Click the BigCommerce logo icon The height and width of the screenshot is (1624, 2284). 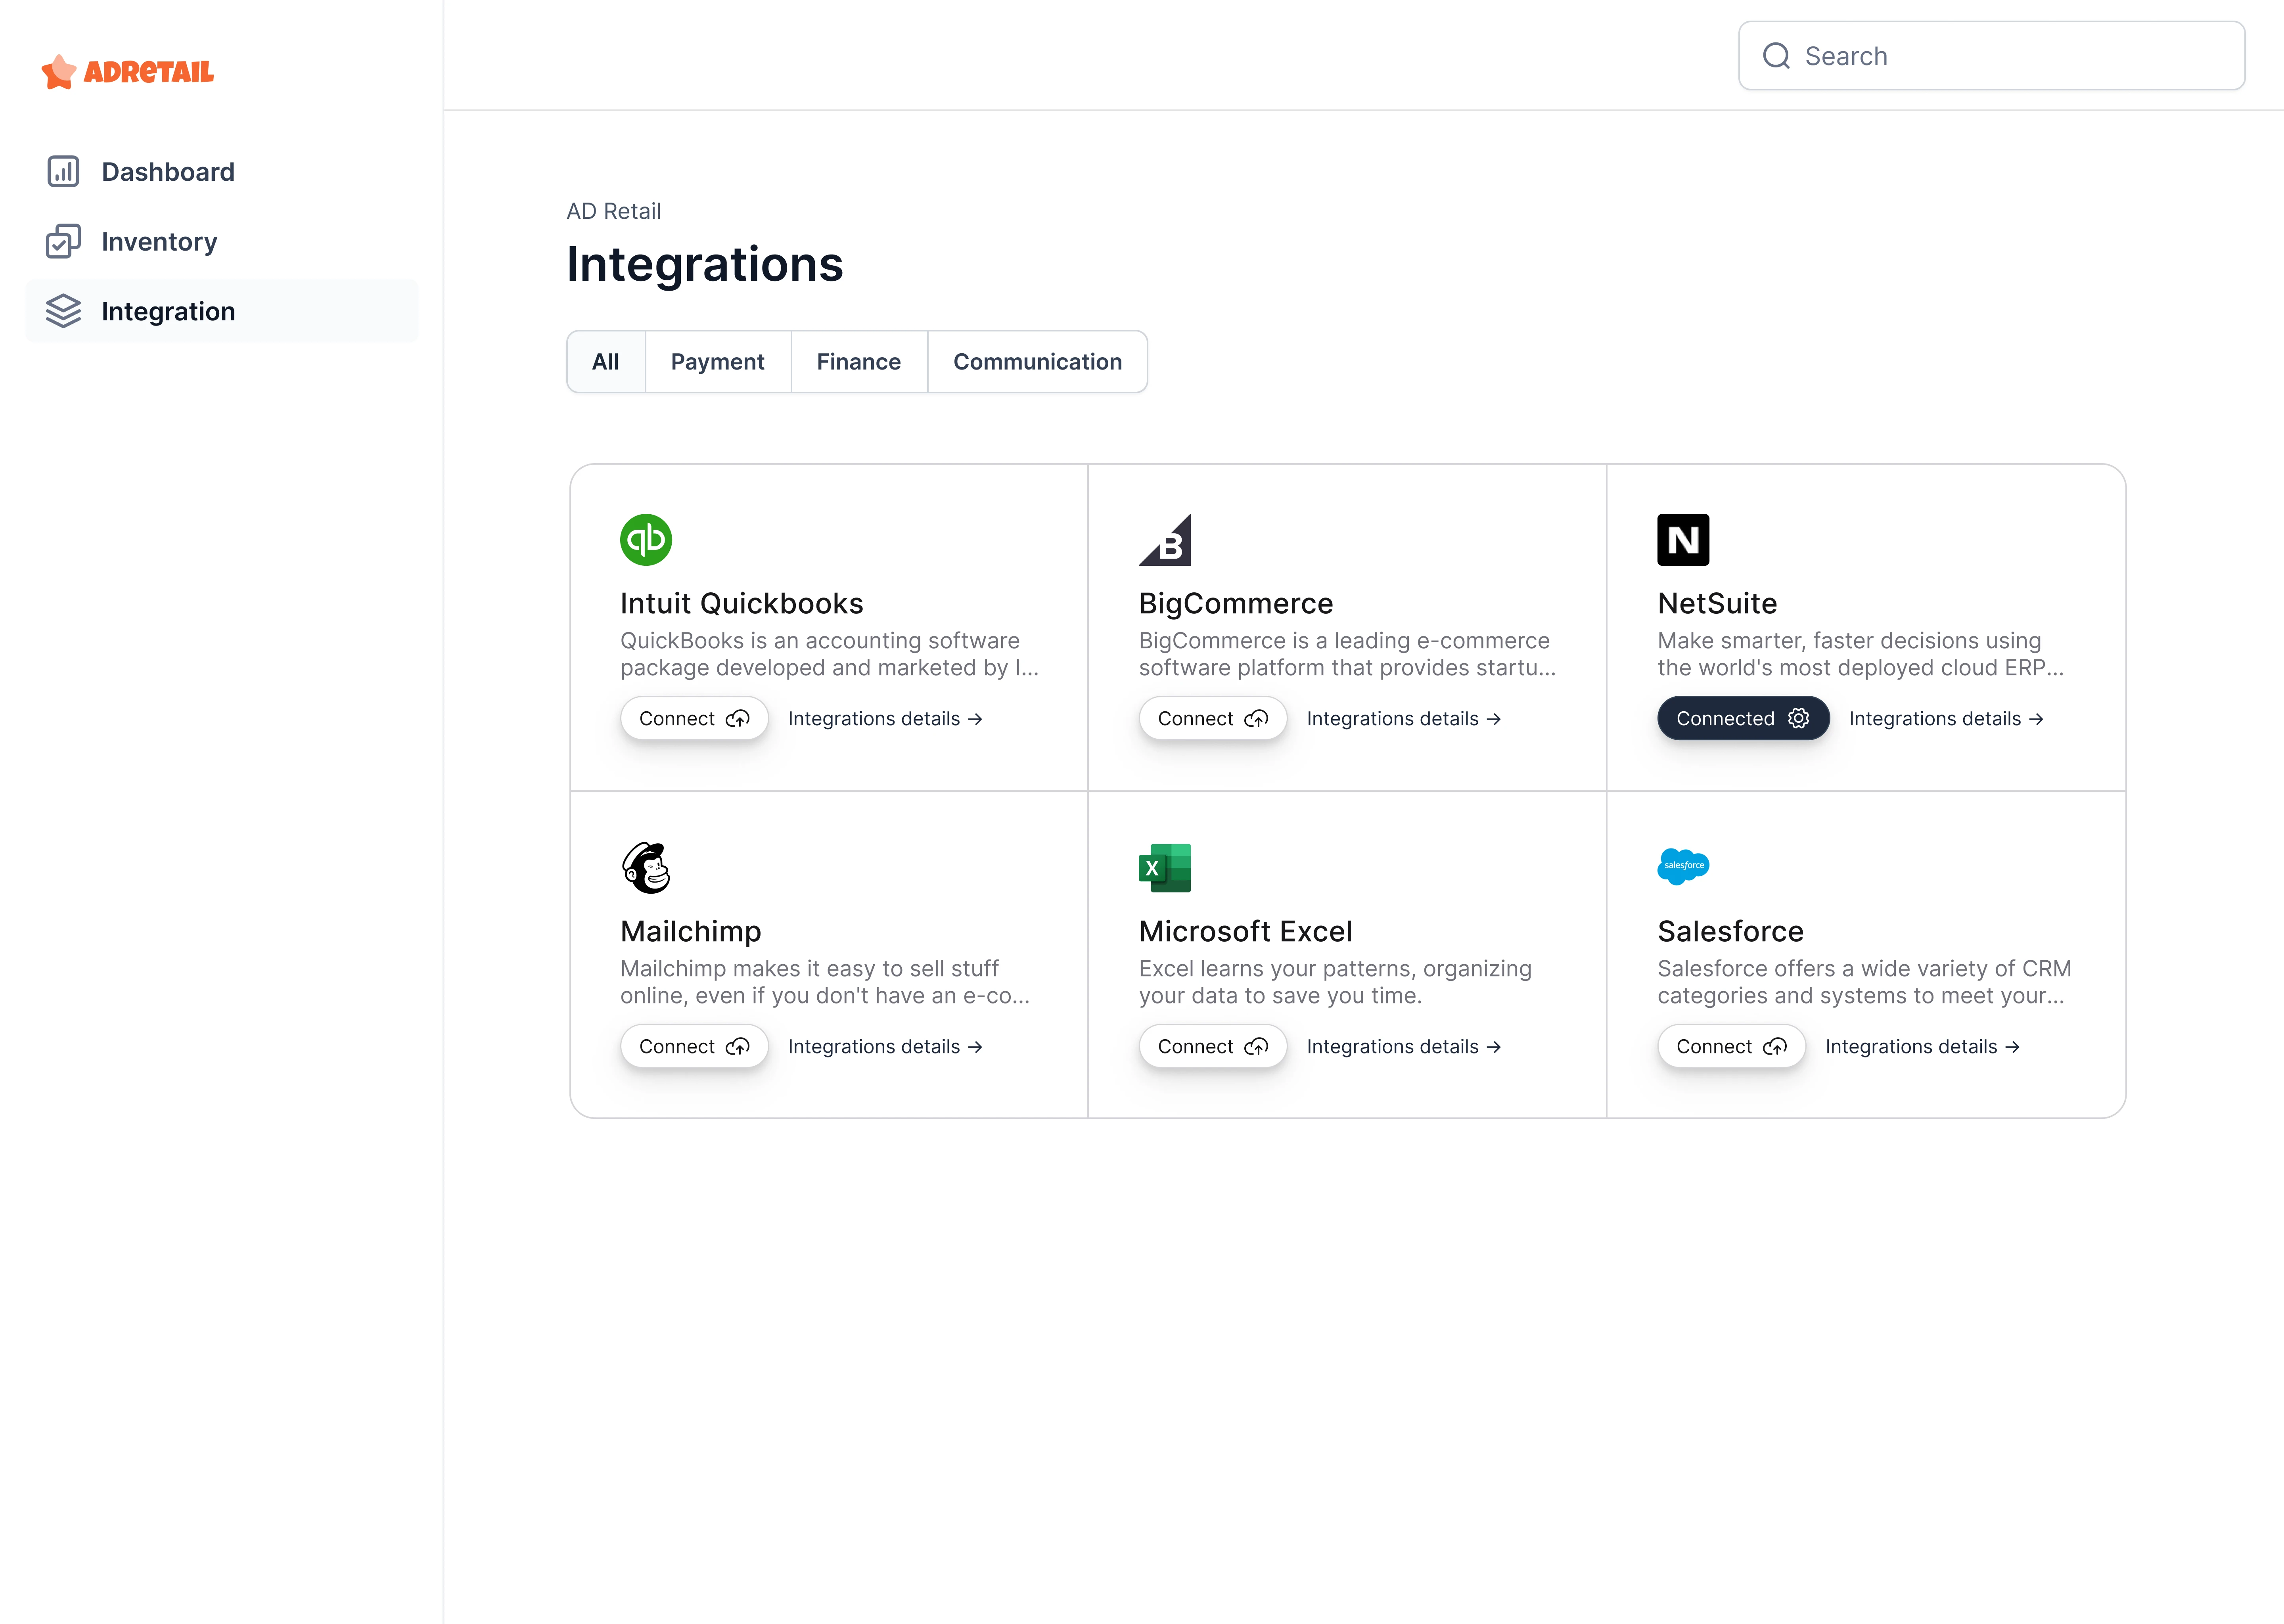click(1165, 540)
